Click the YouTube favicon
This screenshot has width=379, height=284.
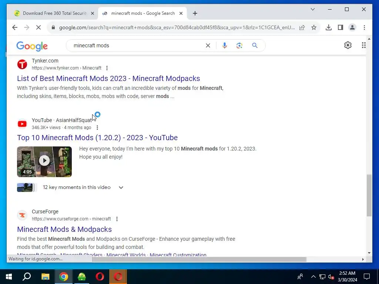tap(22, 124)
